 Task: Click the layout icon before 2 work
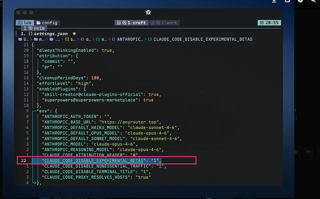click(x=153, y=23)
